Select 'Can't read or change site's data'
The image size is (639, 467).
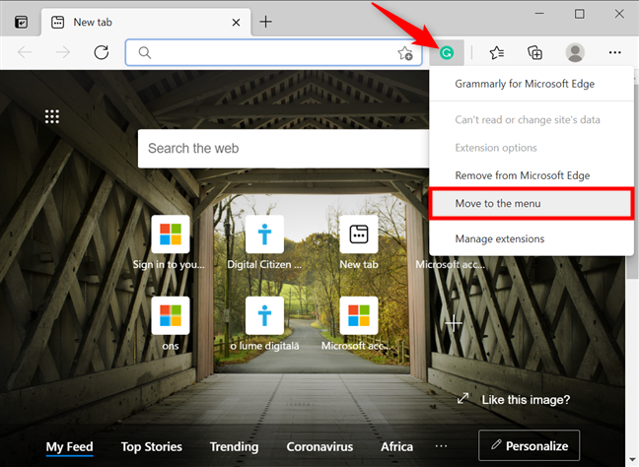point(532,119)
